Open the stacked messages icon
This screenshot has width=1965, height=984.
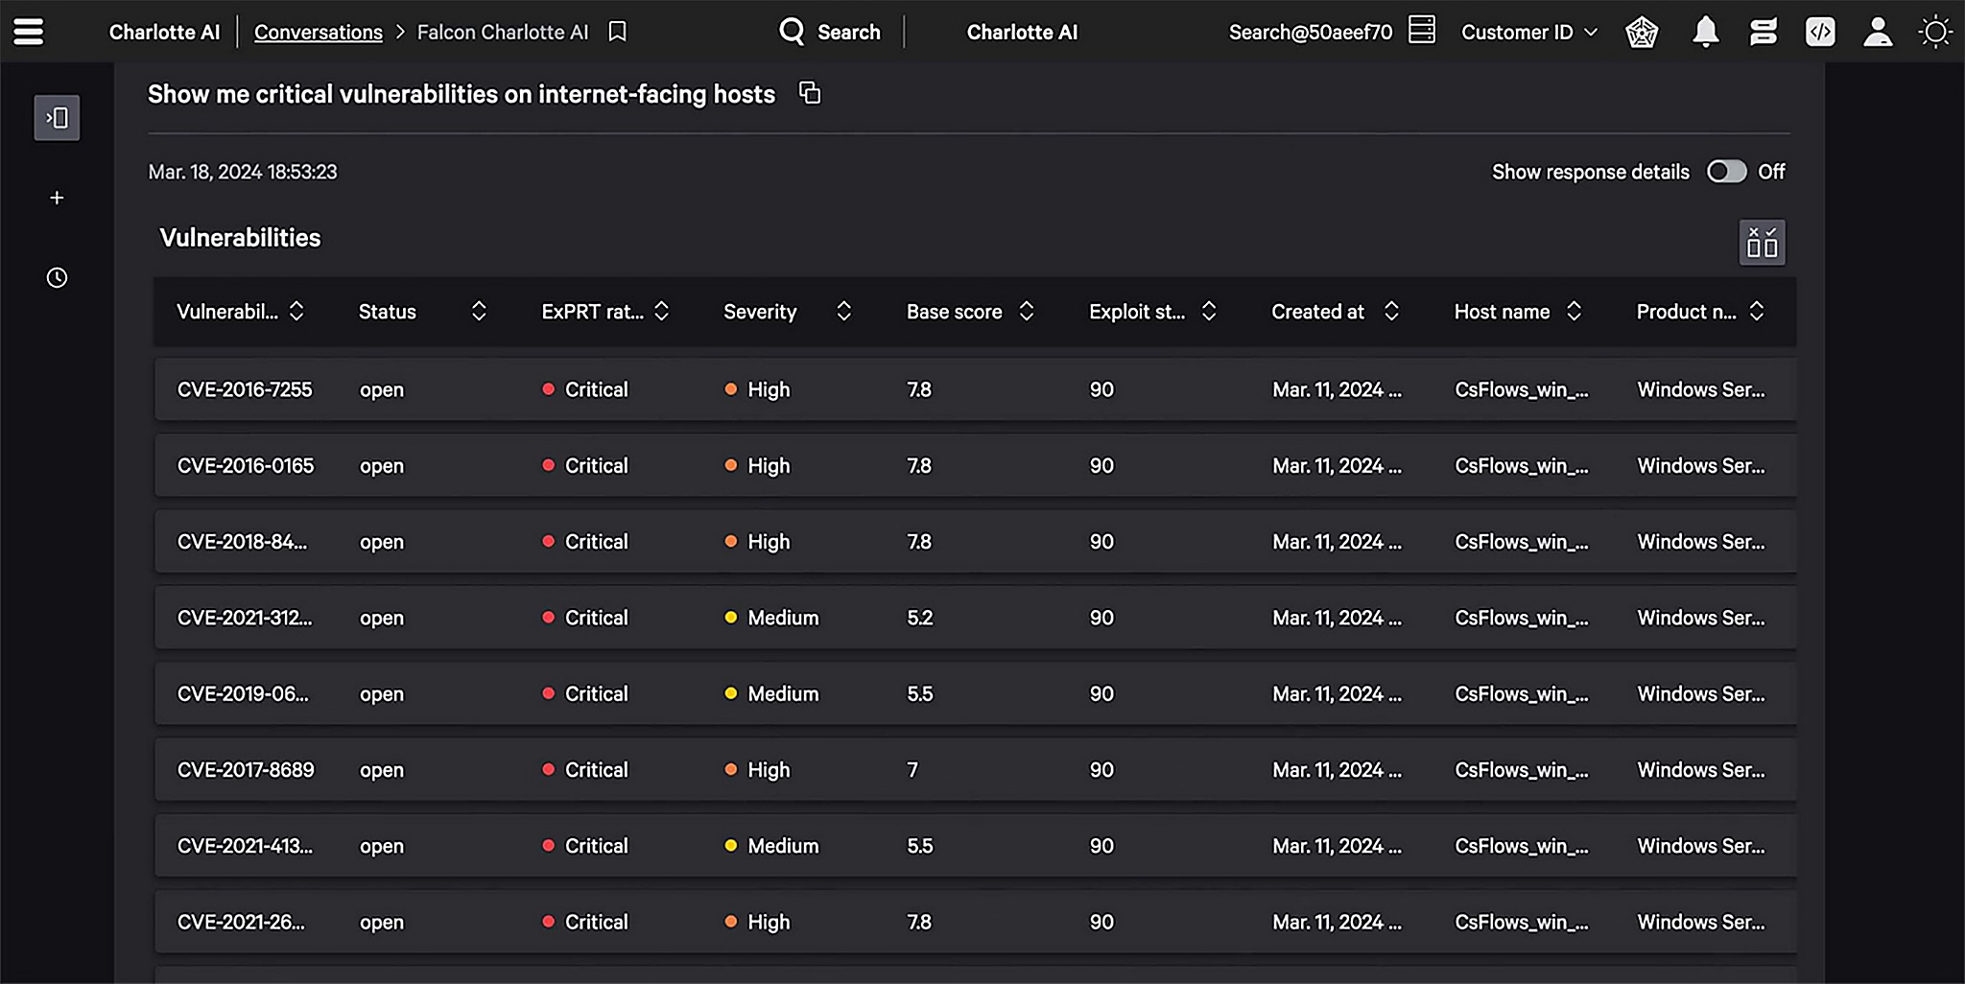pyautogui.click(x=1763, y=32)
